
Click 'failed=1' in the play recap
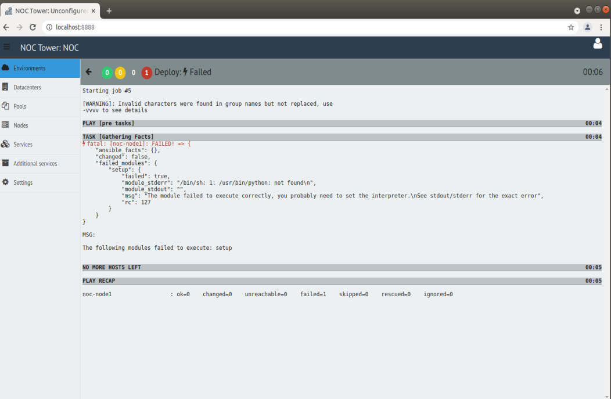[313, 294]
